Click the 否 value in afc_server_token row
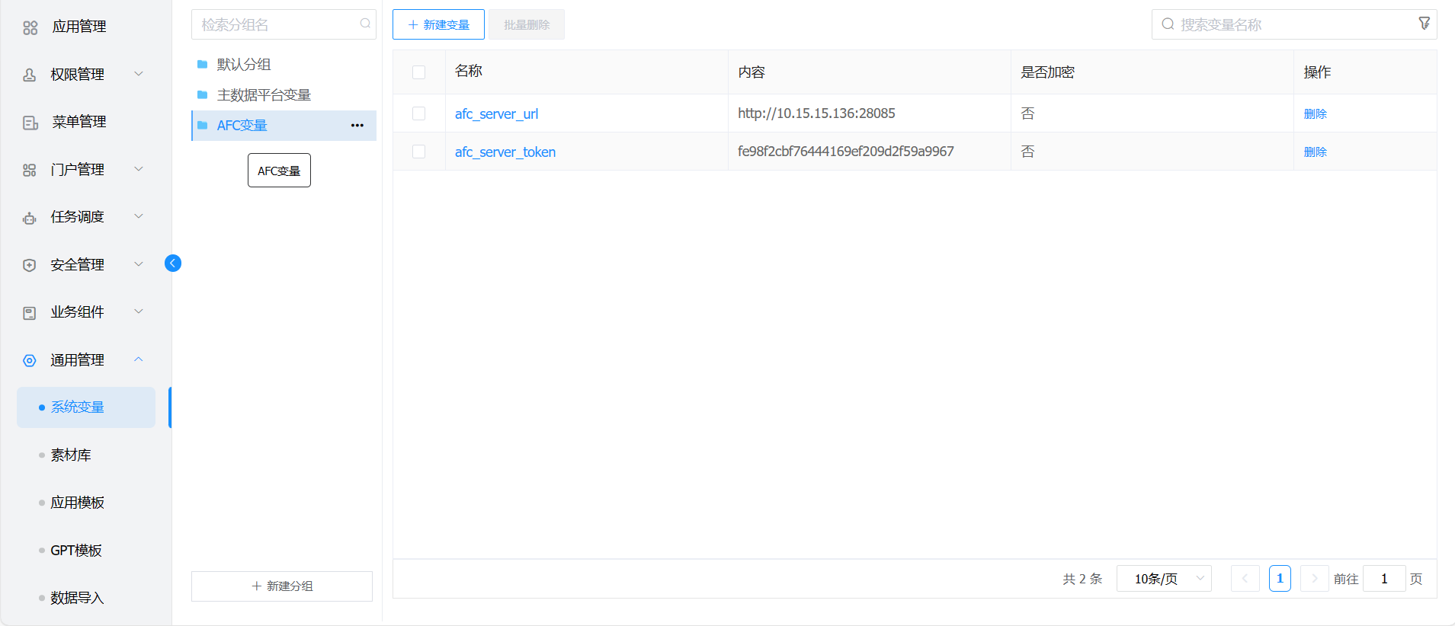This screenshot has height=626, width=1455. point(1027,152)
